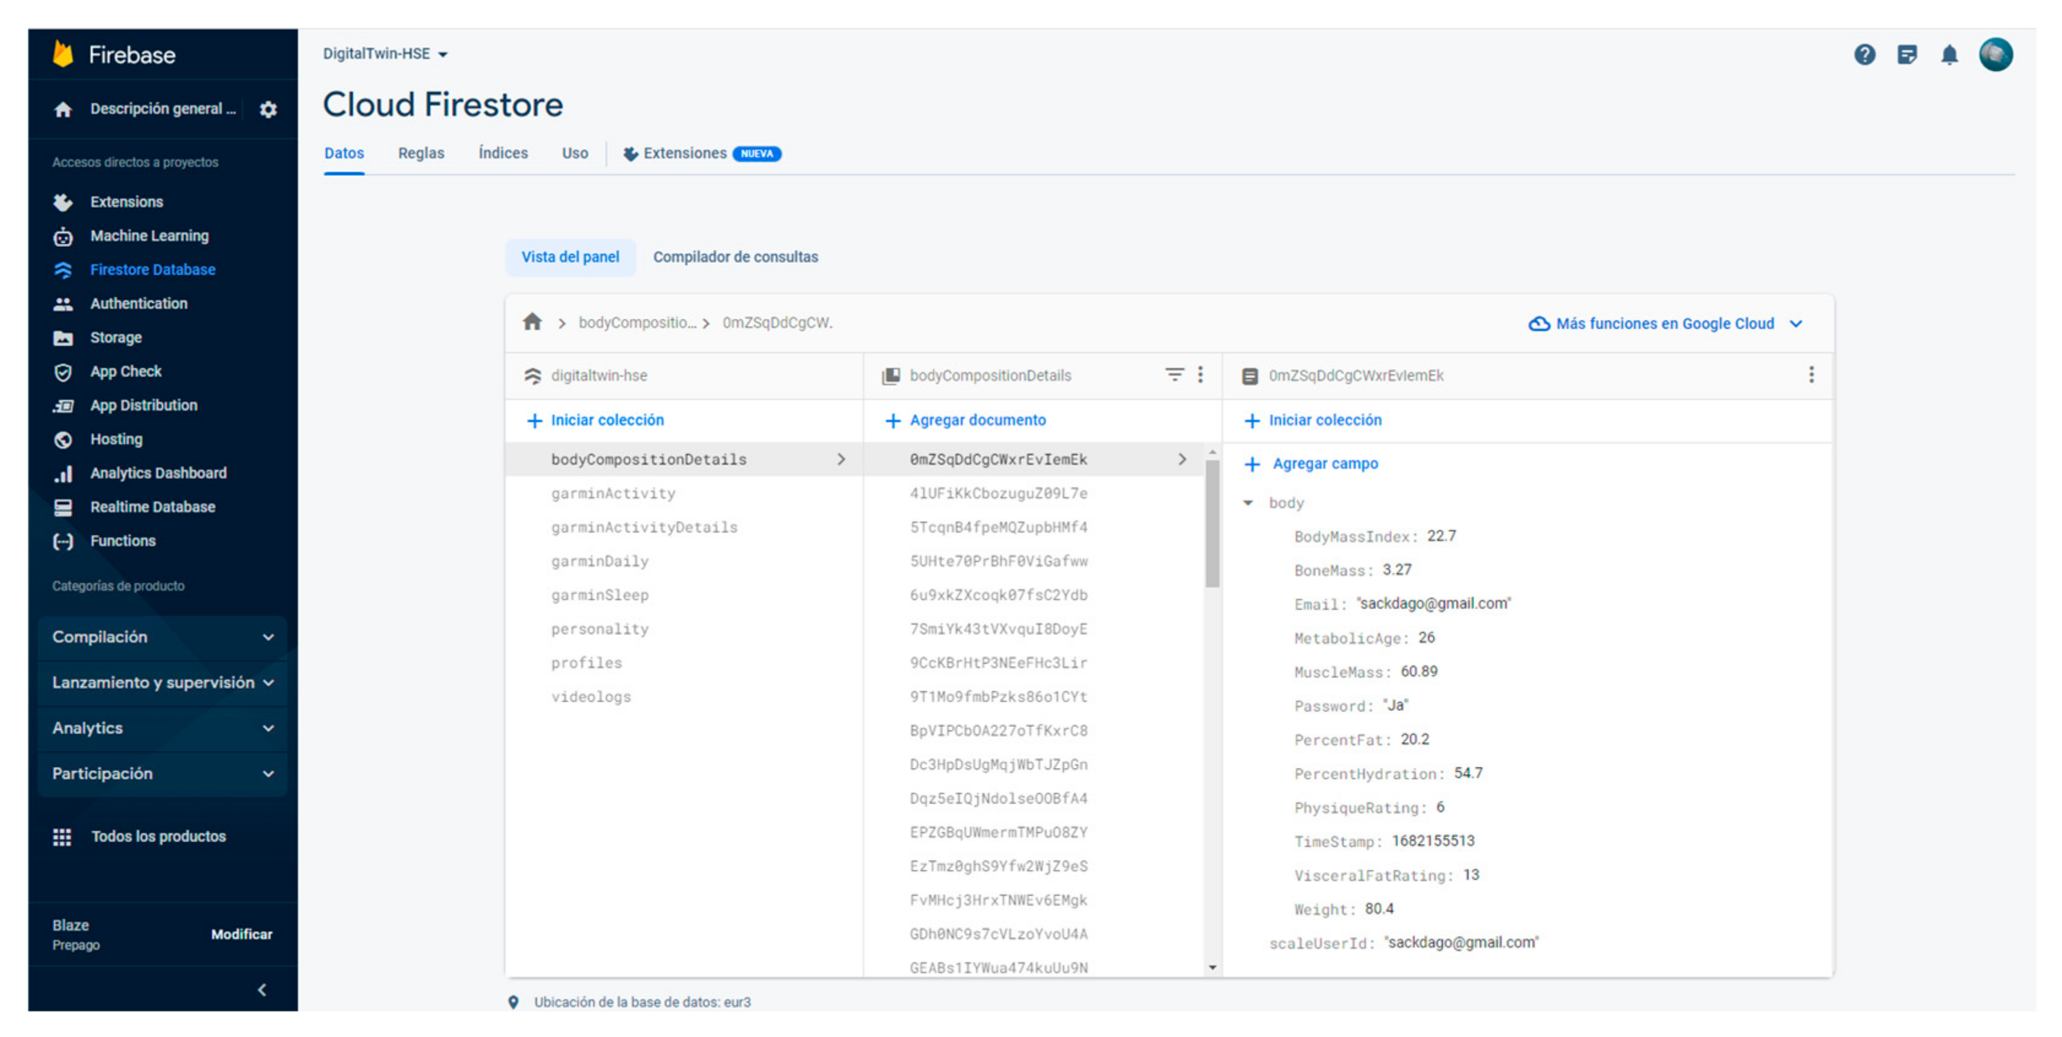Switch to the Reglas tab
This screenshot has width=2062, height=1037.
pos(421,153)
